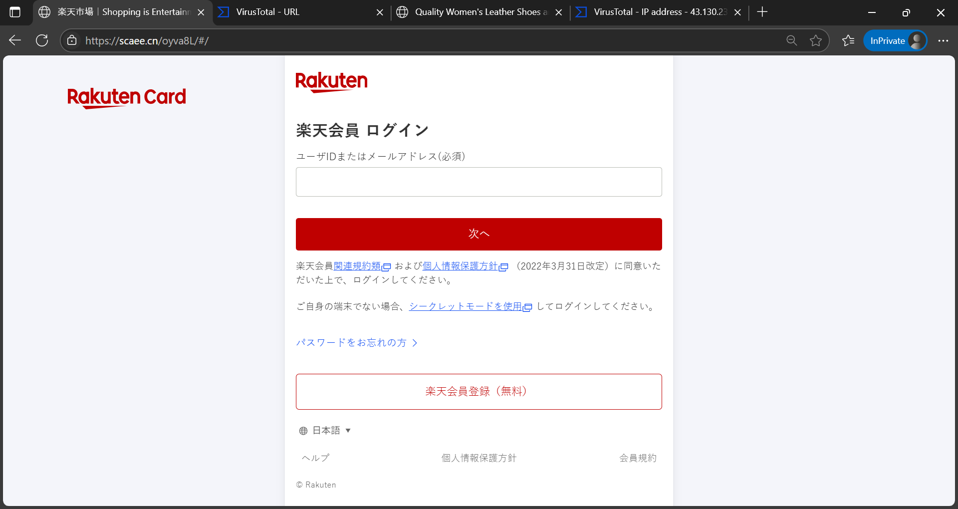Open the シークレットモードを使用 link
Viewport: 958px width, 509px height.
point(470,306)
